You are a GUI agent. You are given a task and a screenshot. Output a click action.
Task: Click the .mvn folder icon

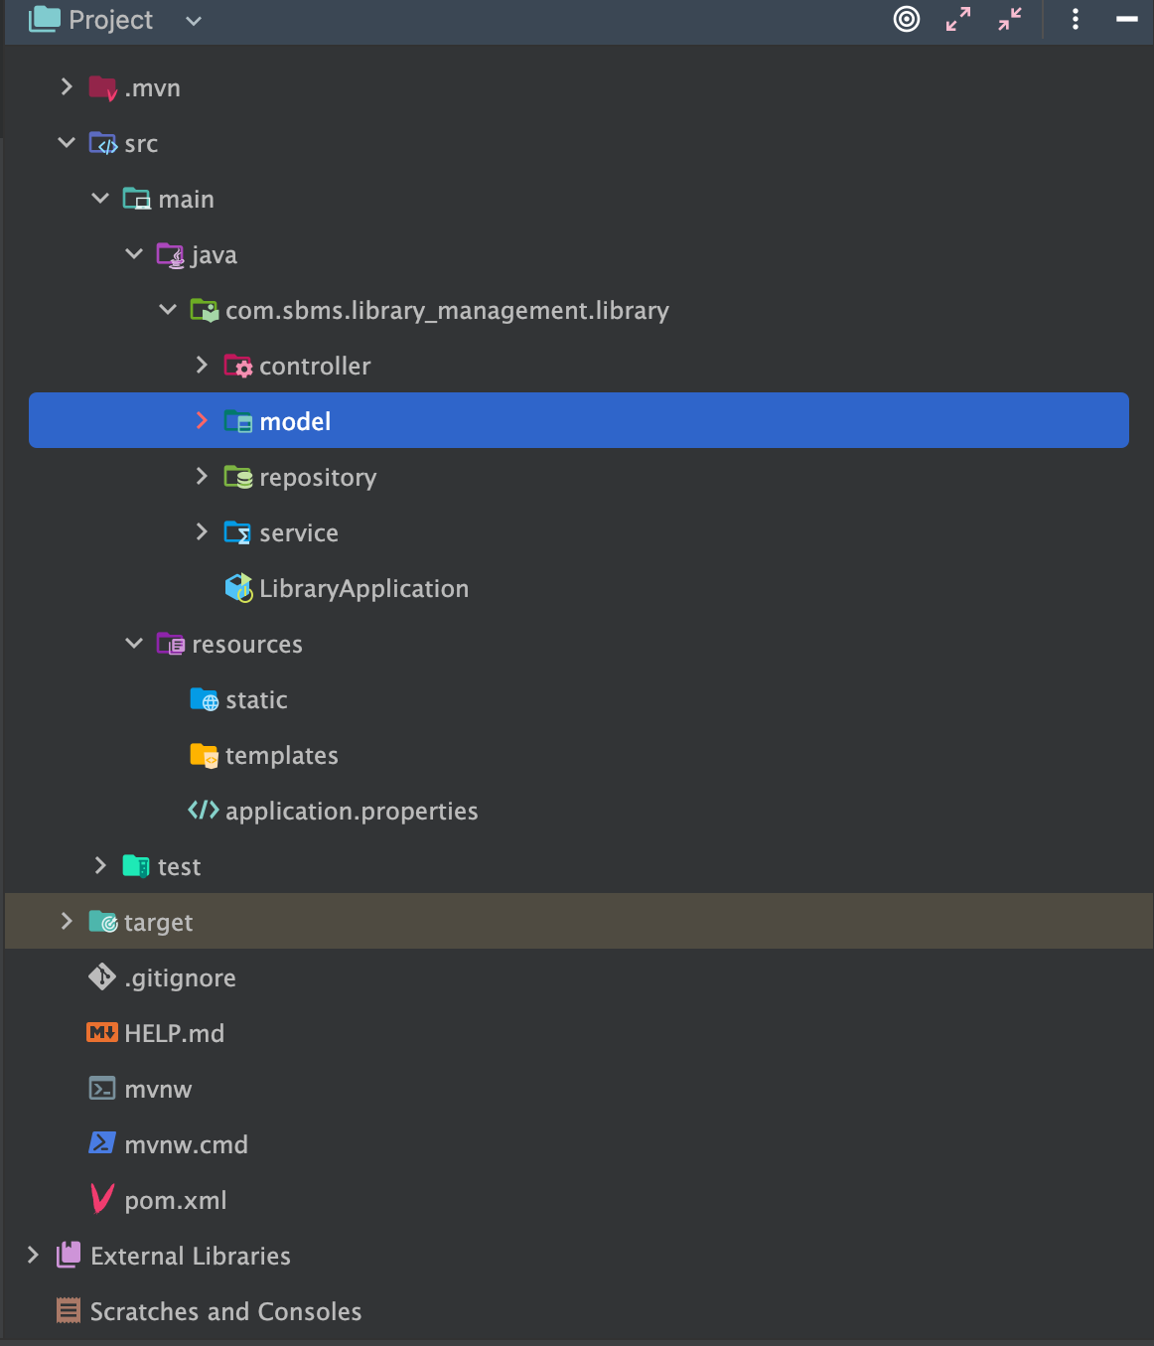(103, 88)
